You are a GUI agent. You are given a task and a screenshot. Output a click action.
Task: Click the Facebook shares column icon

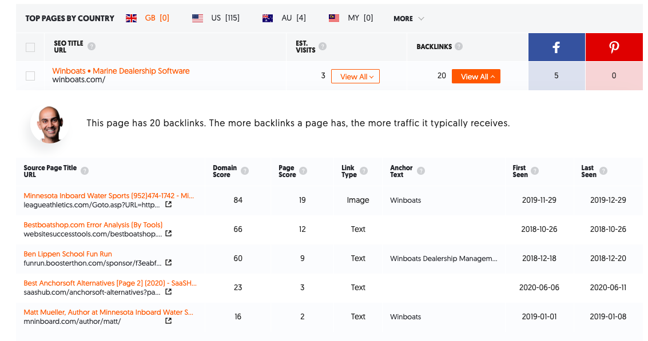[x=556, y=47]
